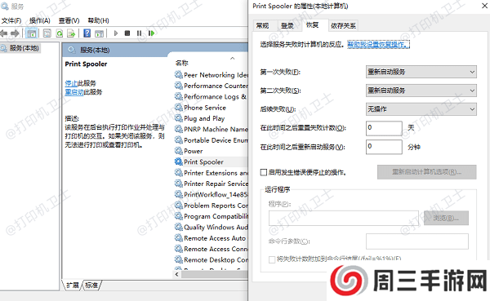Image resolution: width=490 pixels, height=301 pixels.
Task: Tick the append fail count checkbox
Action: tap(272, 259)
